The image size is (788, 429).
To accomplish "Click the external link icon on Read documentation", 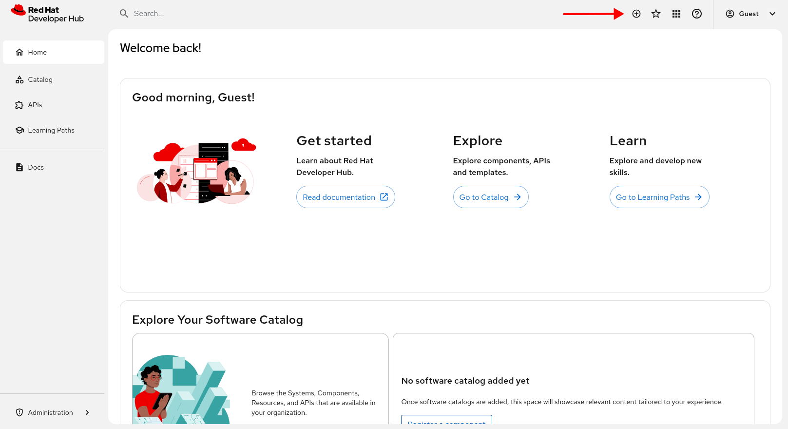I will [x=384, y=197].
